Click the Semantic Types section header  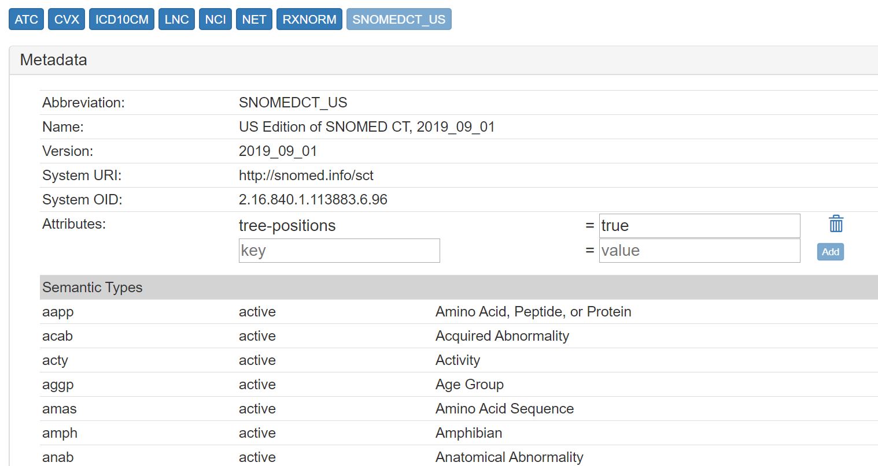tap(459, 287)
